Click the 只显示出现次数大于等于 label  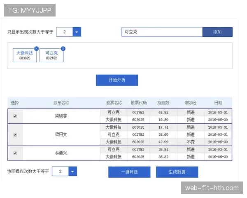pos(30,32)
